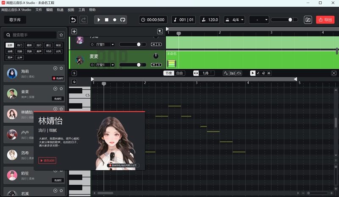The width and height of the screenshot is (339, 197).
Task: Select the arrow pointer tool
Action: click(x=253, y=73)
